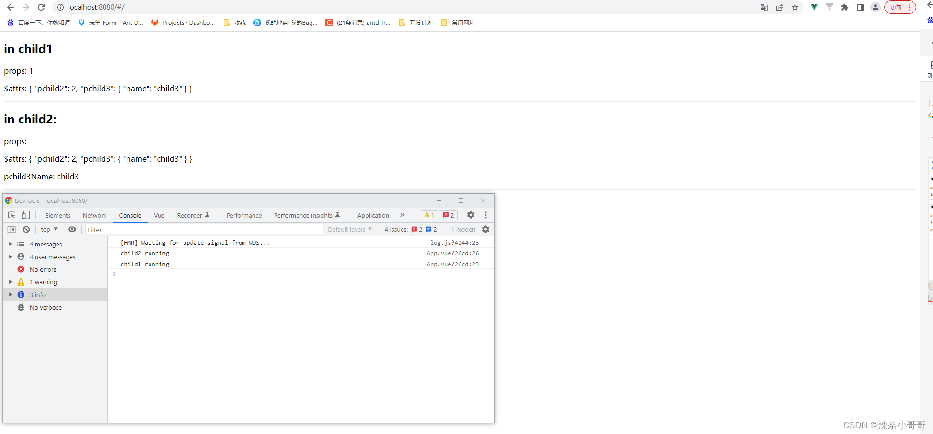Open the Default levels dropdown
933x434 pixels.
click(x=350, y=230)
